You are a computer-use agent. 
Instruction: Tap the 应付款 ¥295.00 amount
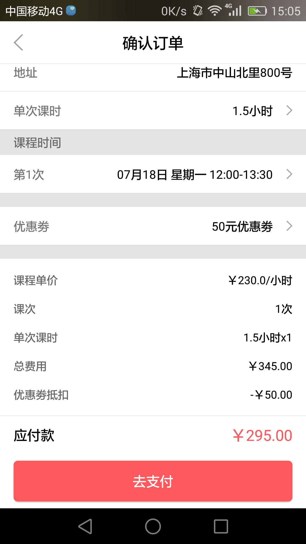(262, 435)
